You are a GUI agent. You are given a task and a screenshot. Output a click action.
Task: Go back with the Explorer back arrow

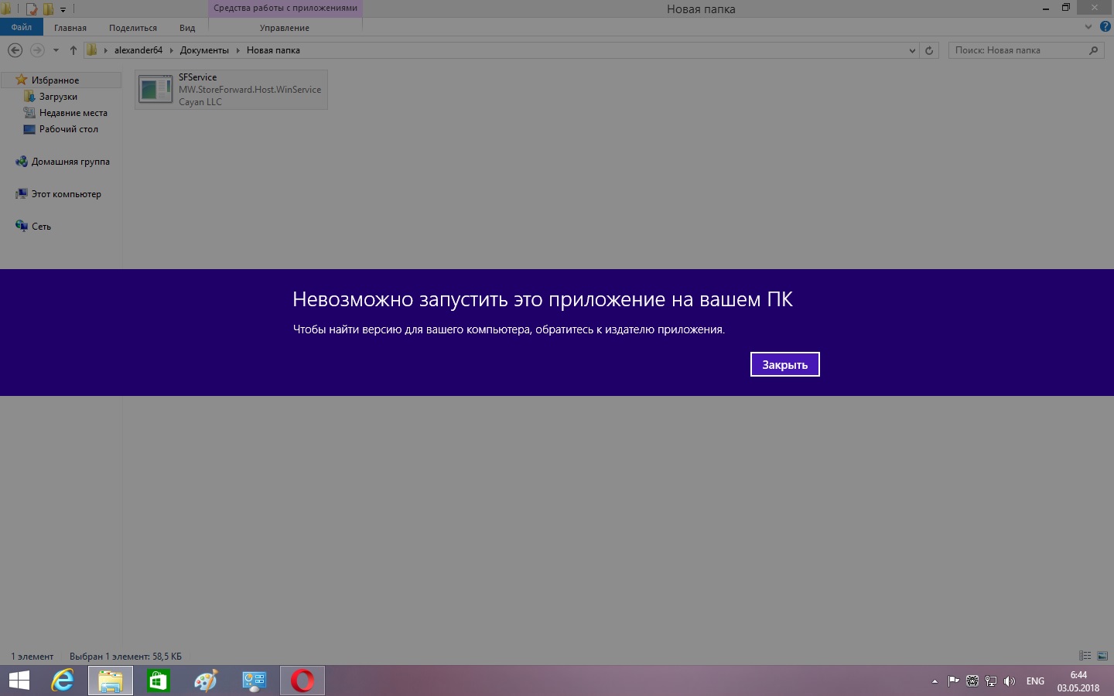click(x=15, y=50)
